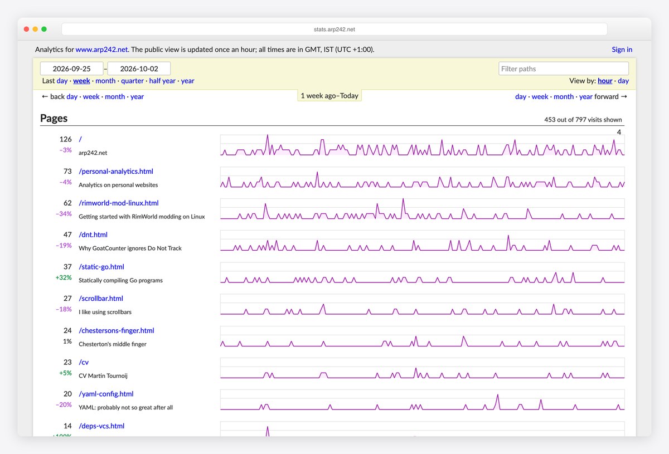Viewport: 669px width, 454px height.
Task: Click the Pages heading
Action: 54,118
